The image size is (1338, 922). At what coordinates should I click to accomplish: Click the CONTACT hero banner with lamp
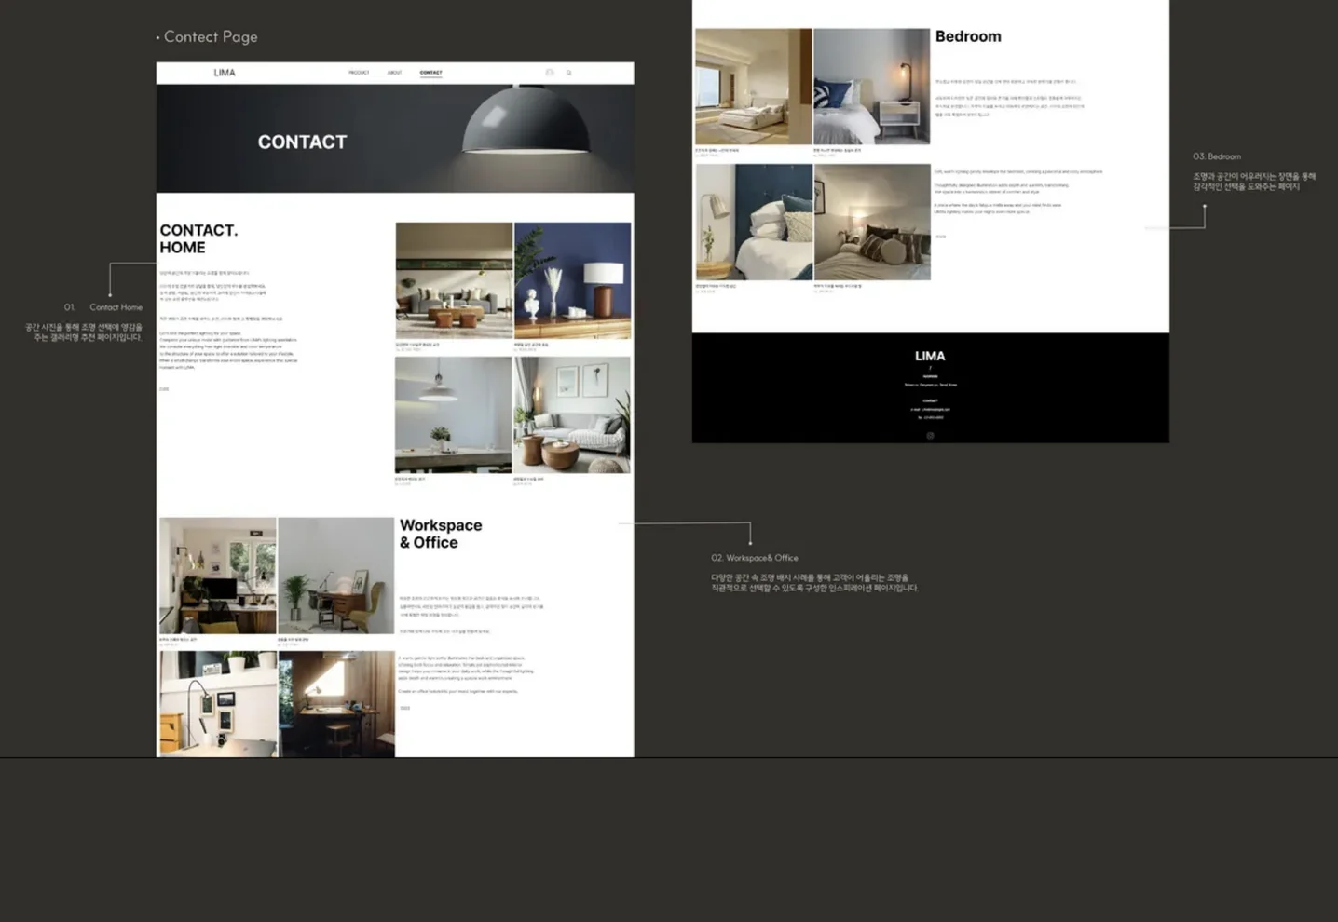(x=395, y=139)
